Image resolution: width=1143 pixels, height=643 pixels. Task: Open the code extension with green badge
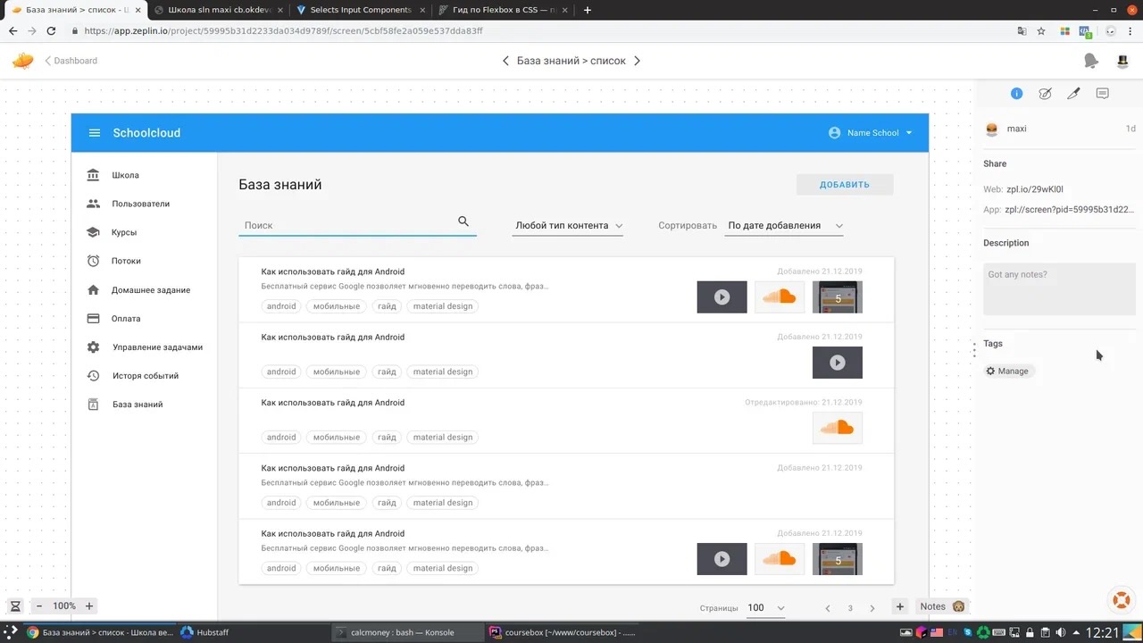1086,30
